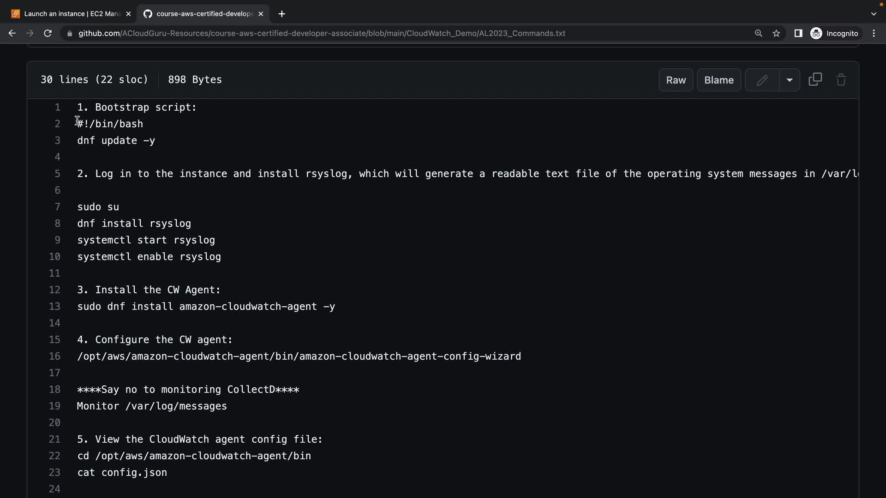This screenshot has width=886, height=498.
Task: Open tab search chevron dropdown
Action: click(x=873, y=14)
